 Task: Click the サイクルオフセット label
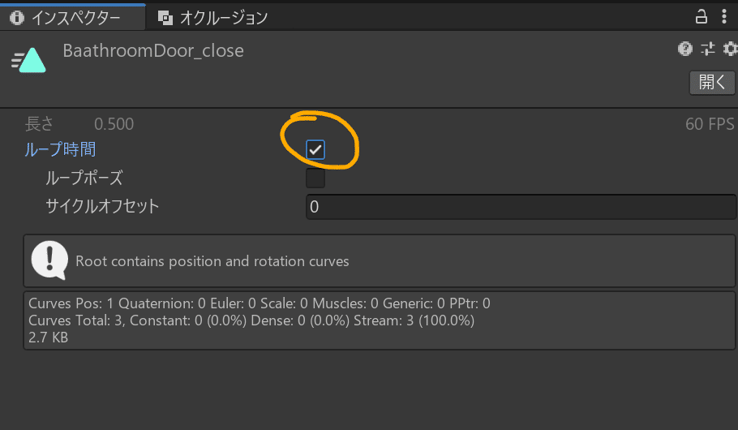click(102, 206)
